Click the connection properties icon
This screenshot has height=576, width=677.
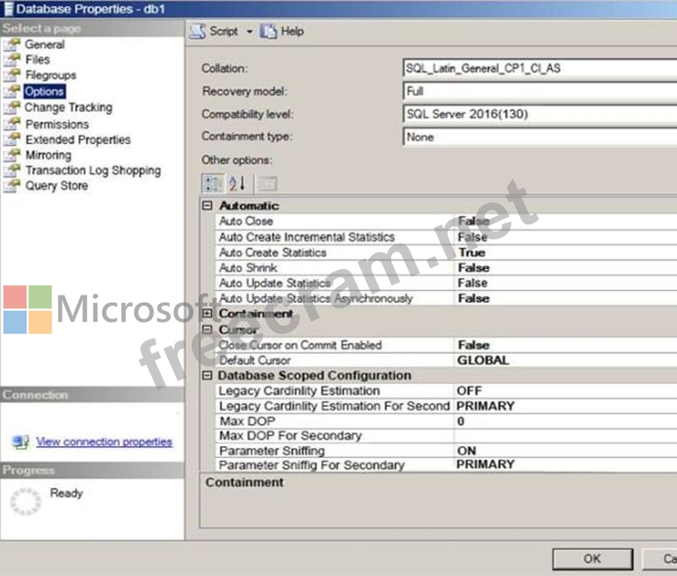21,442
